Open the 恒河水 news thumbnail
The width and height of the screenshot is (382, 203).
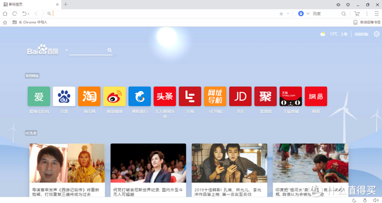click(311, 163)
